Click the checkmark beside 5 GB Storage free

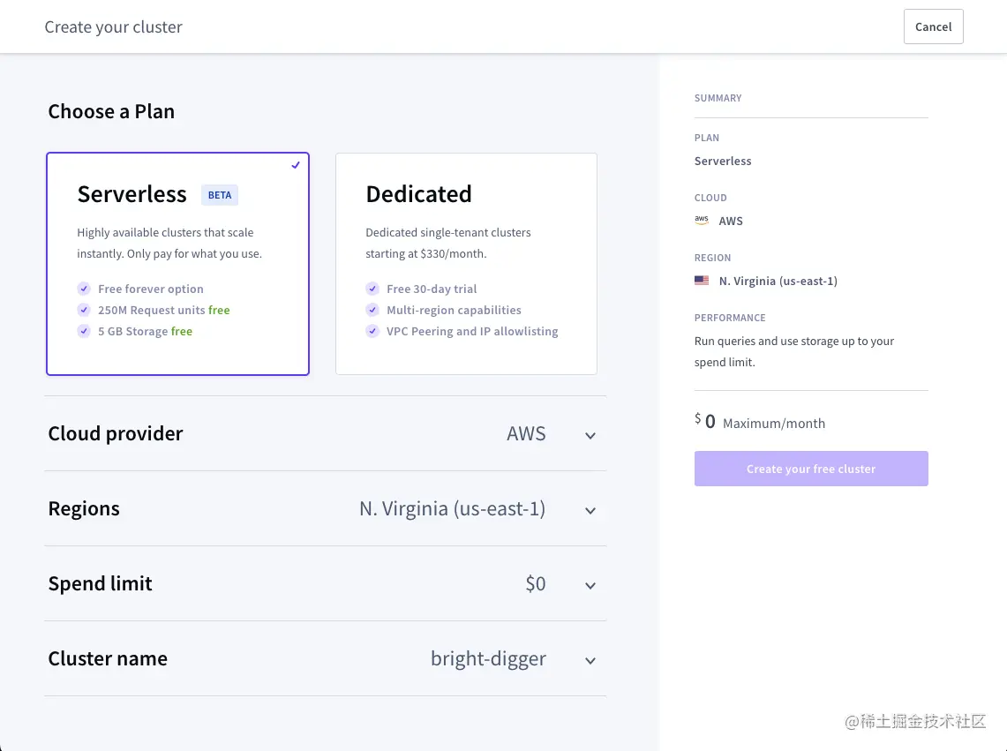pos(83,331)
